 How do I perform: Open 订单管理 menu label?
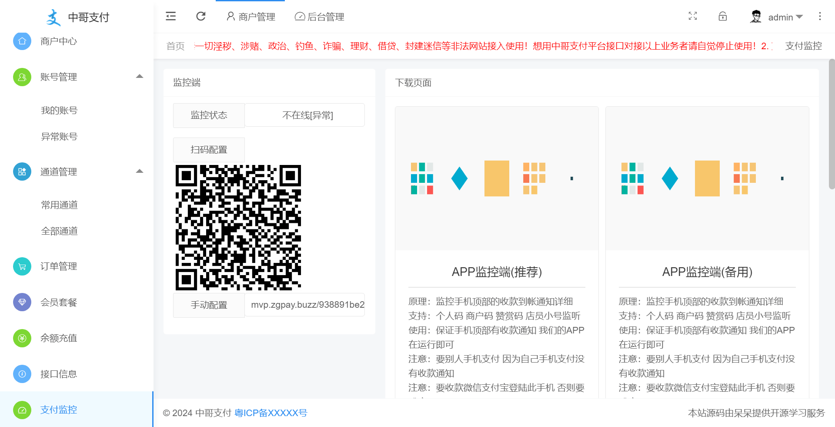tap(59, 266)
